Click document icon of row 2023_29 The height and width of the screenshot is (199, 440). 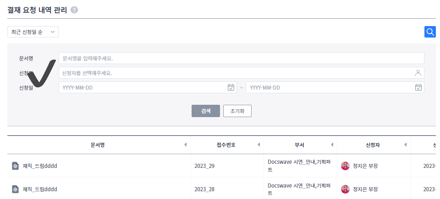[15, 166]
